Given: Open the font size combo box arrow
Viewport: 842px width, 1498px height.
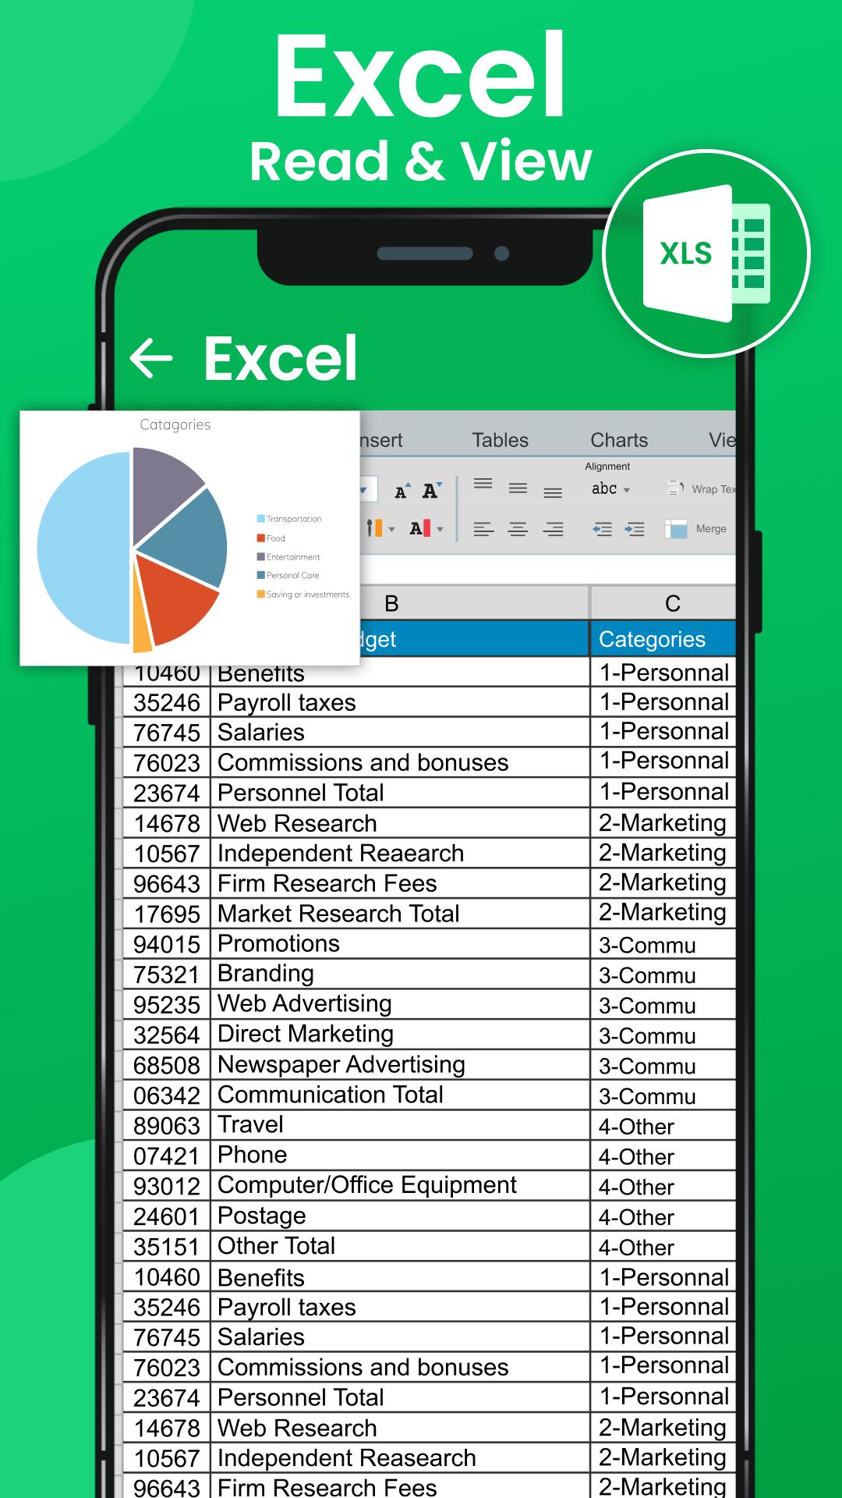Looking at the screenshot, I should click(x=364, y=490).
